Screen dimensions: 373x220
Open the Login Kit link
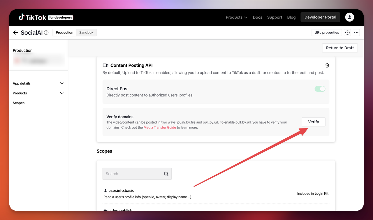click(321, 193)
